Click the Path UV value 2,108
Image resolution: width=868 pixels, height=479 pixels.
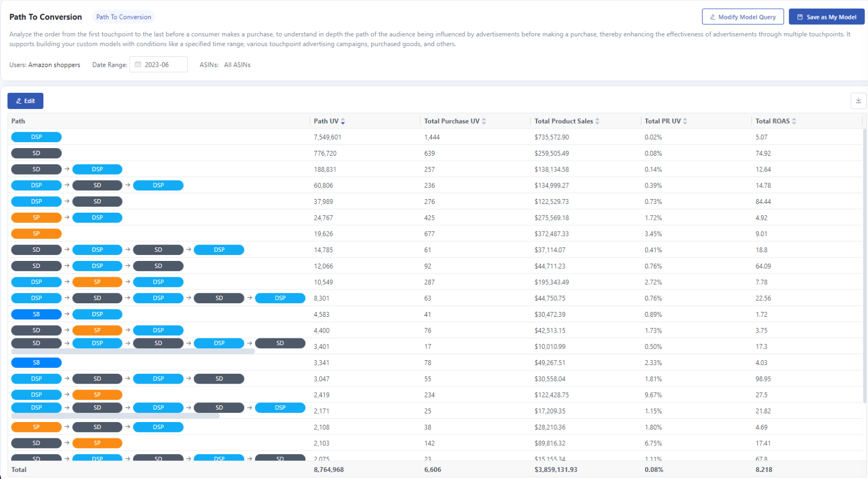[322, 427]
